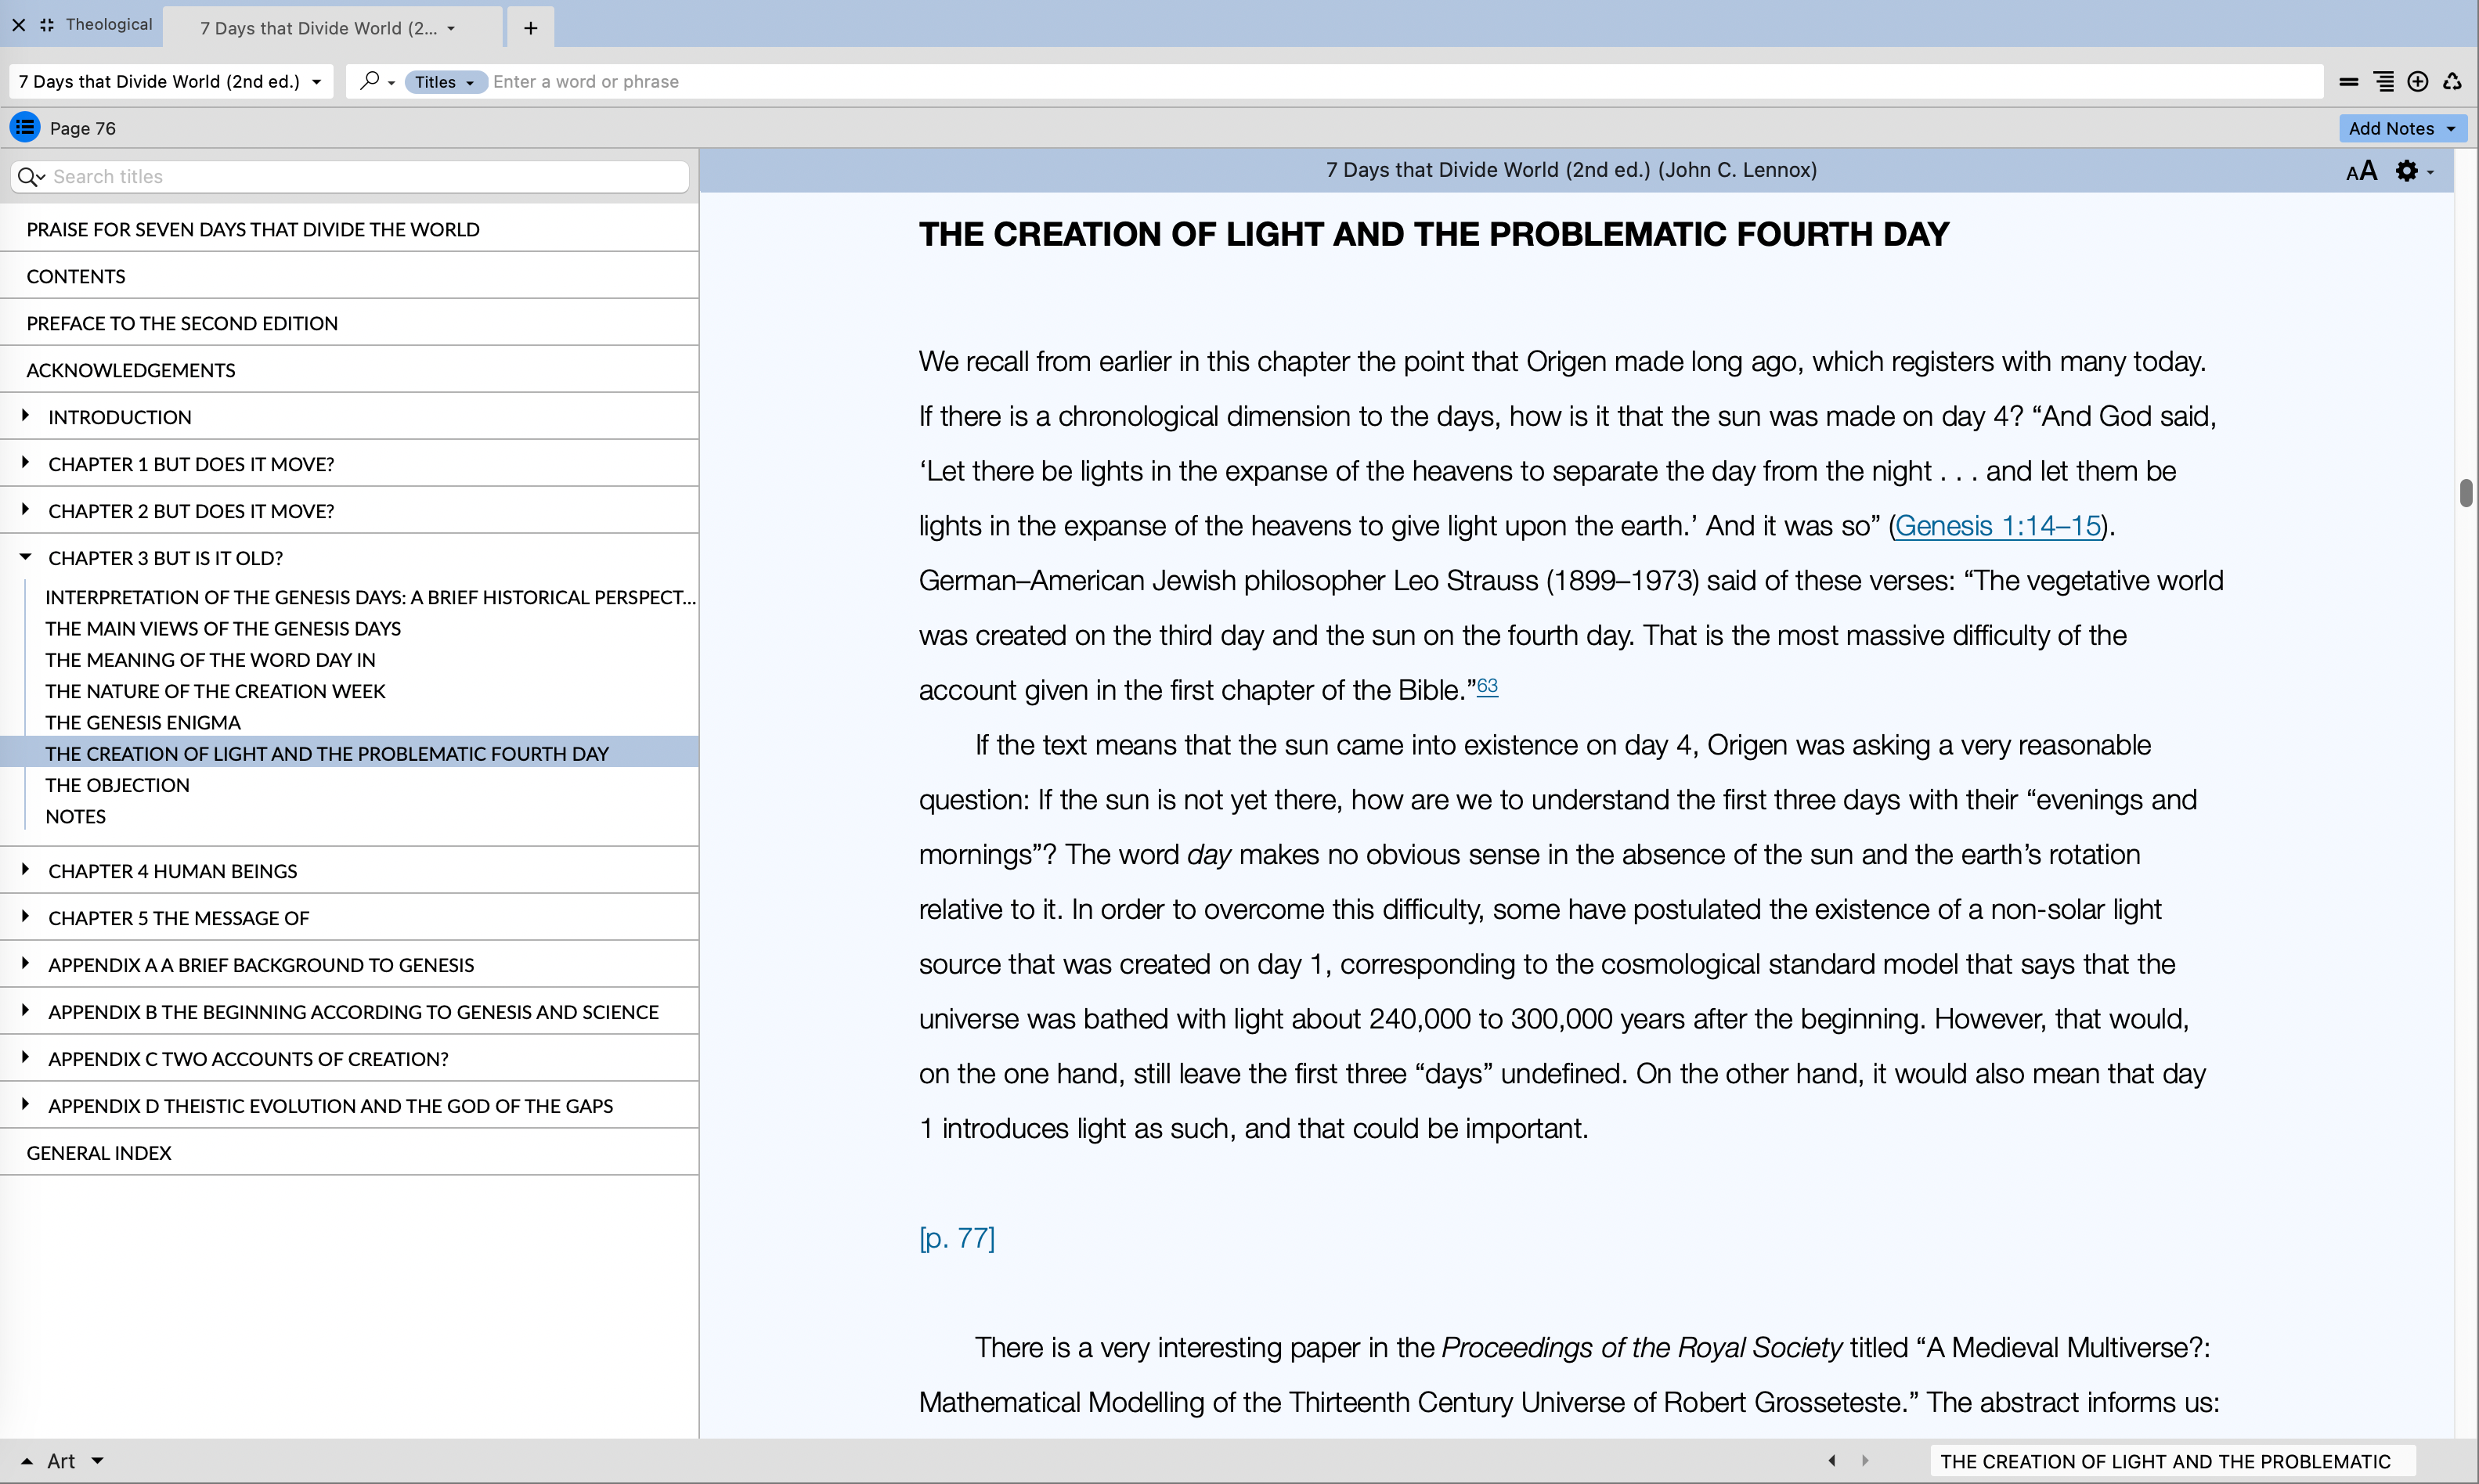Click the Search titles input field
2479x1484 pixels.
pyautogui.click(x=349, y=177)
